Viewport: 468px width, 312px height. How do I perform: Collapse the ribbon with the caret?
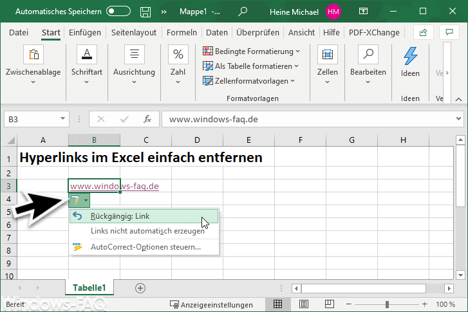click(459, 99)
